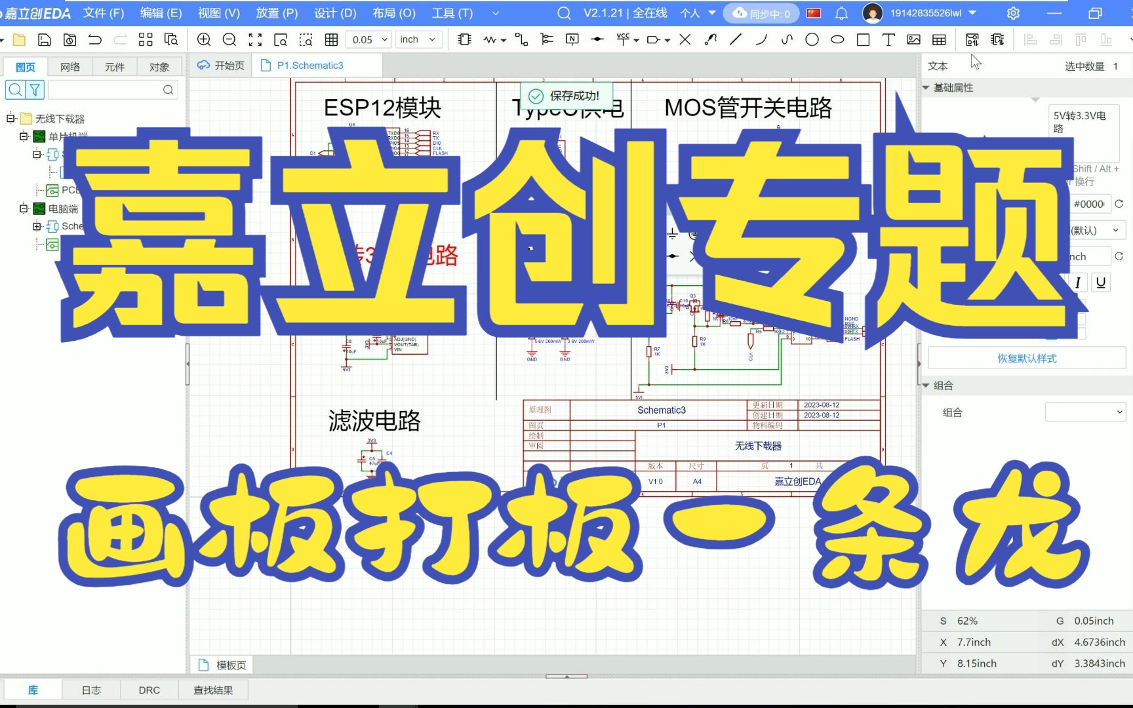Open the 查找结果 bottom tab

pos(213,690)
